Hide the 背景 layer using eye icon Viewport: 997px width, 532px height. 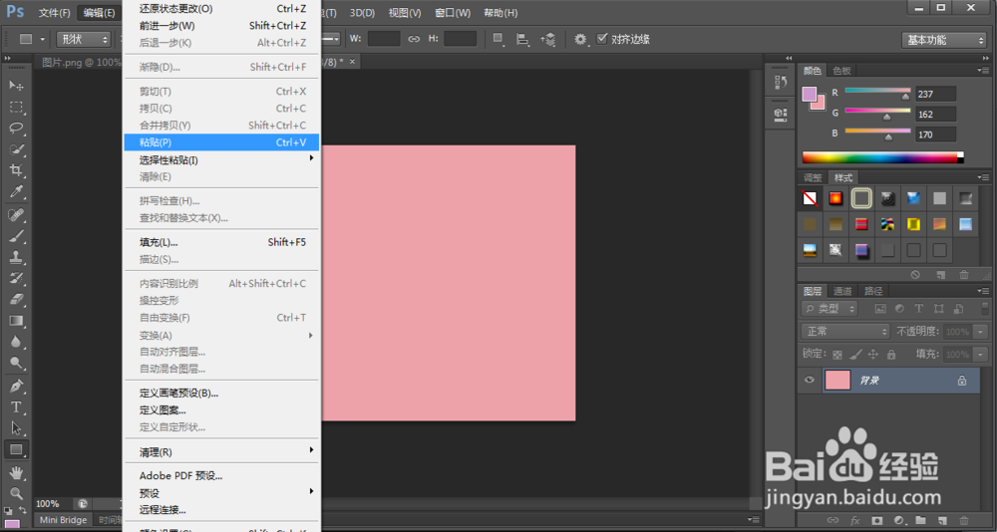tap(810, 381)
